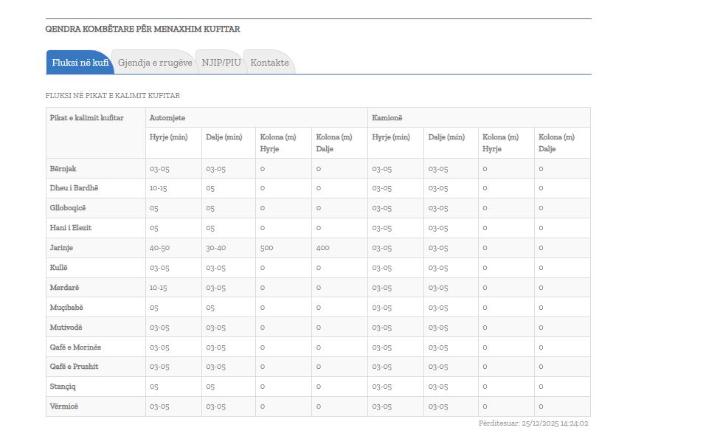The width and height of the screenshot is (703, 436).
Task: Click the Automjete column group header
Action: pos(167,118)
